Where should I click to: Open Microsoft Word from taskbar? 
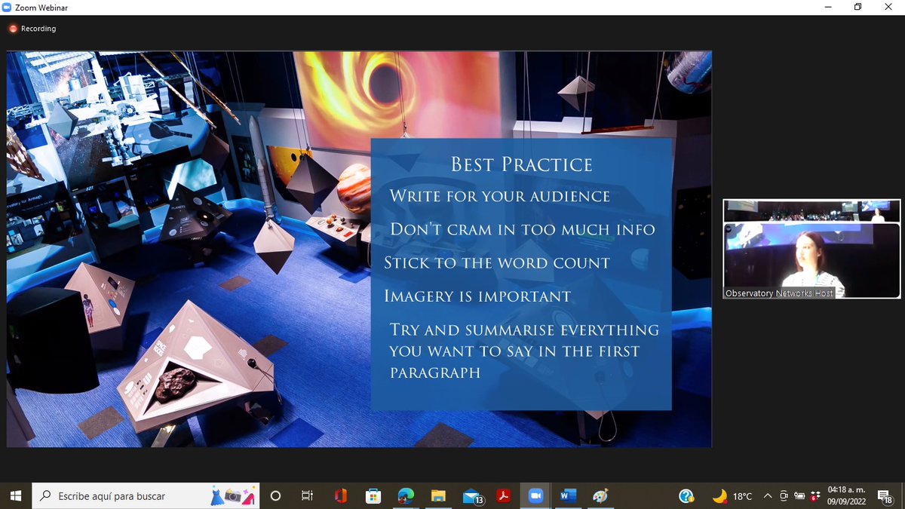tap(568, 496)
